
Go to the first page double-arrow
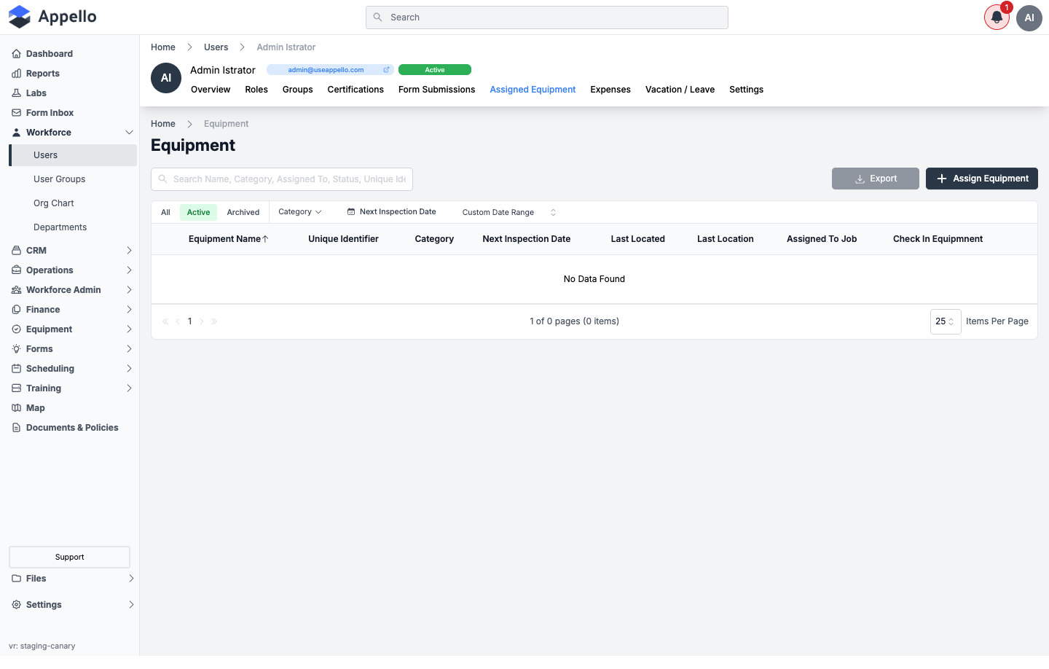[165, 321]
